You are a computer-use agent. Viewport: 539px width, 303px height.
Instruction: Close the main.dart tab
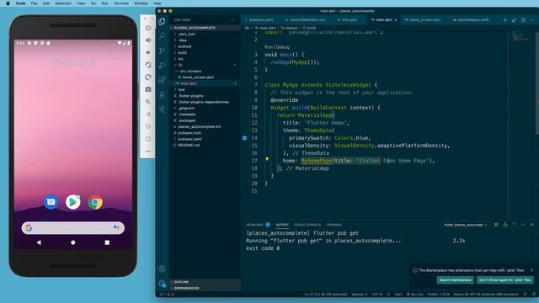click(396, 20)
